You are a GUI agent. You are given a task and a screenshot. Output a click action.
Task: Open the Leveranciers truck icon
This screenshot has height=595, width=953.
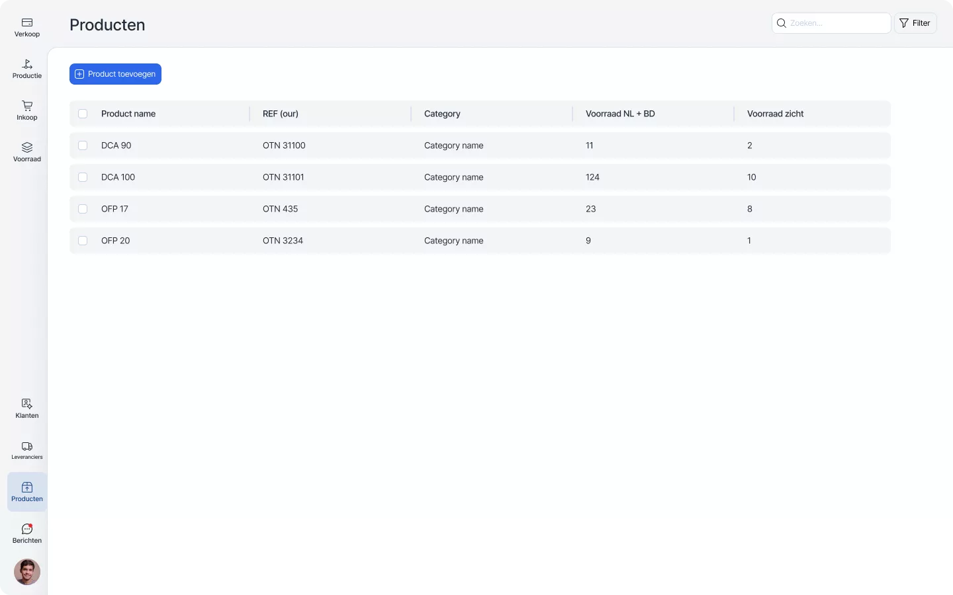click(x=27, y=446)
